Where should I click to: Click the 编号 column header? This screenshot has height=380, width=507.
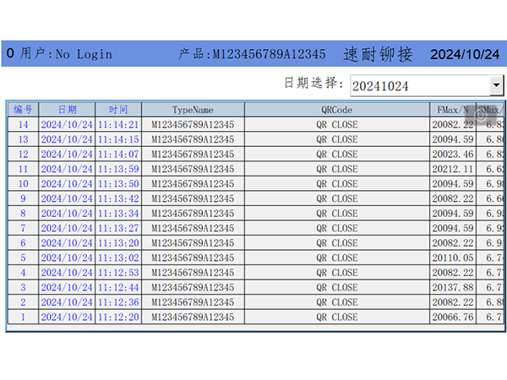24,110
